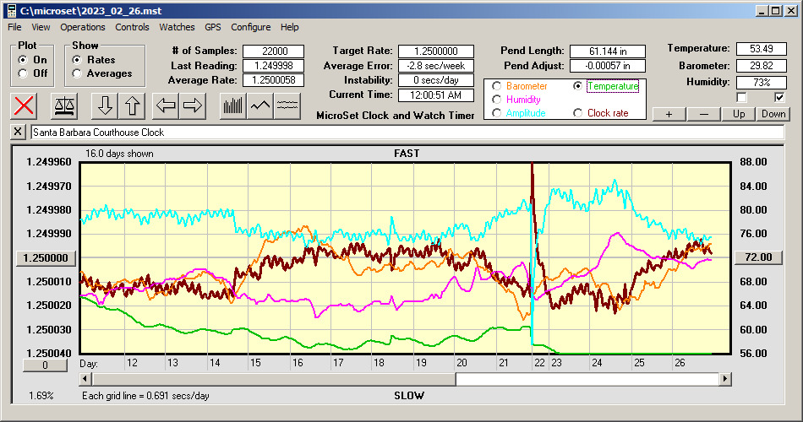Screen dimensions: 803x422
Task: Open the Operations menu
Action: [83, 27]
